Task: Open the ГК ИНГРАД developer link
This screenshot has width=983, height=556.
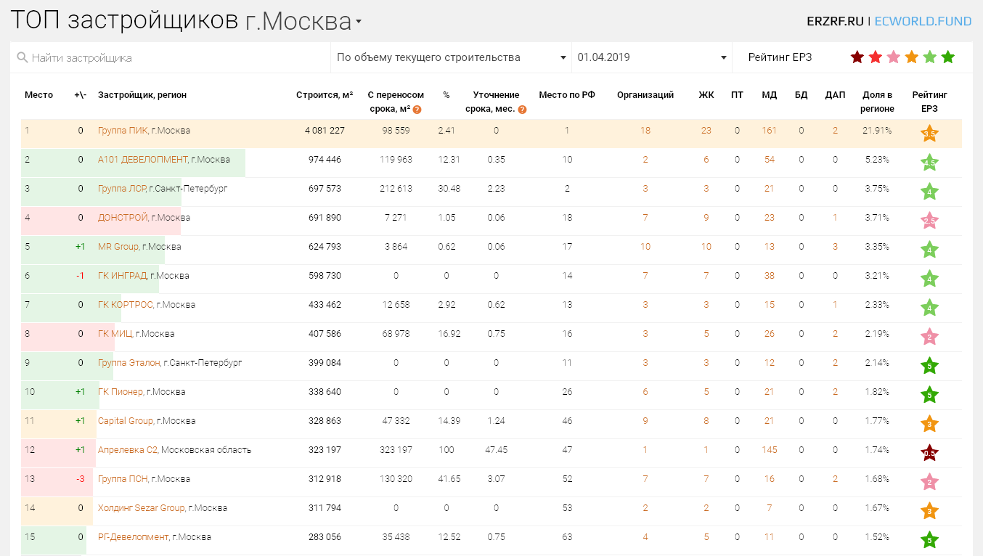Action: coord(123,276)
